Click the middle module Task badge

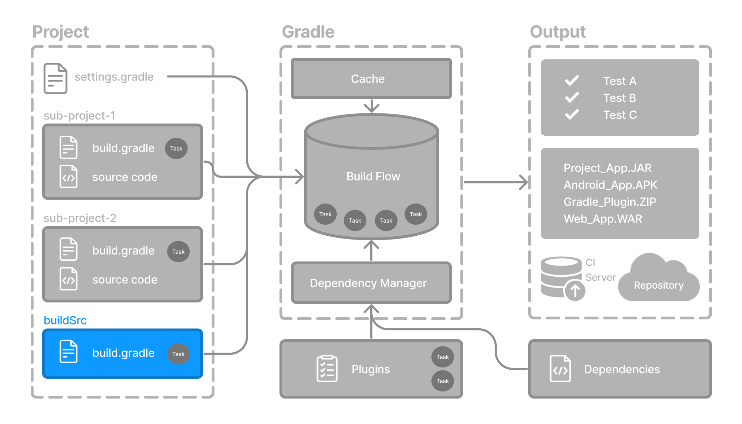point(178,250)
